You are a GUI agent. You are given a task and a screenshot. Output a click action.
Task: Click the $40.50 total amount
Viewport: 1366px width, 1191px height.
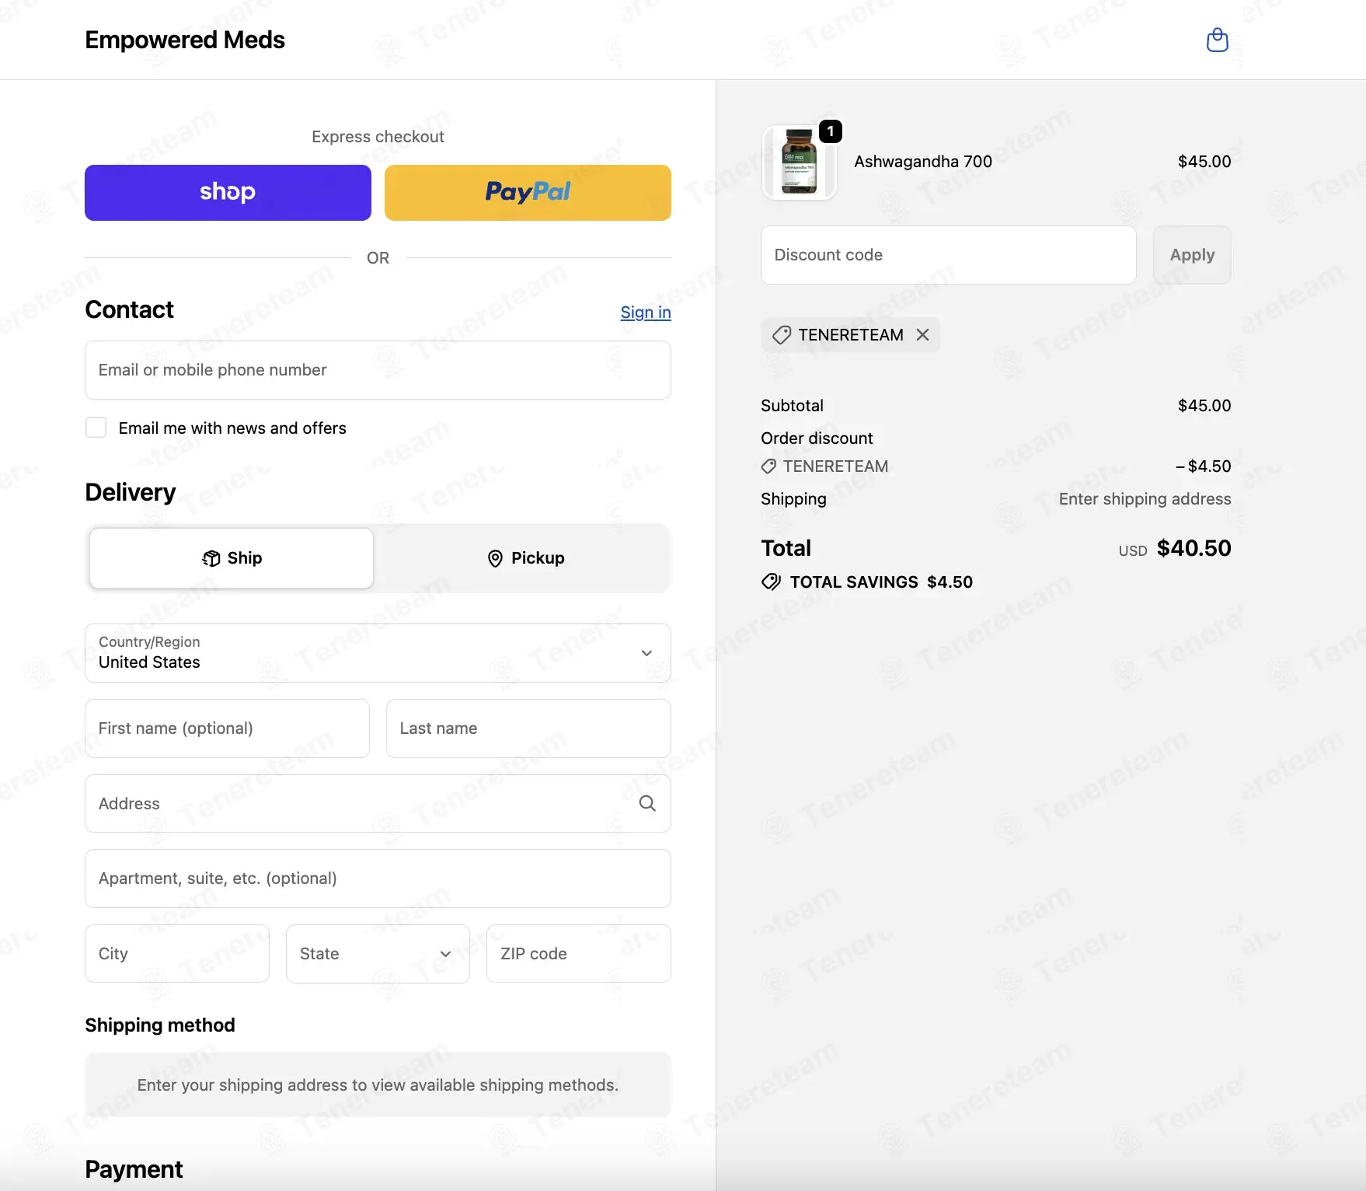coord(1194,548)
